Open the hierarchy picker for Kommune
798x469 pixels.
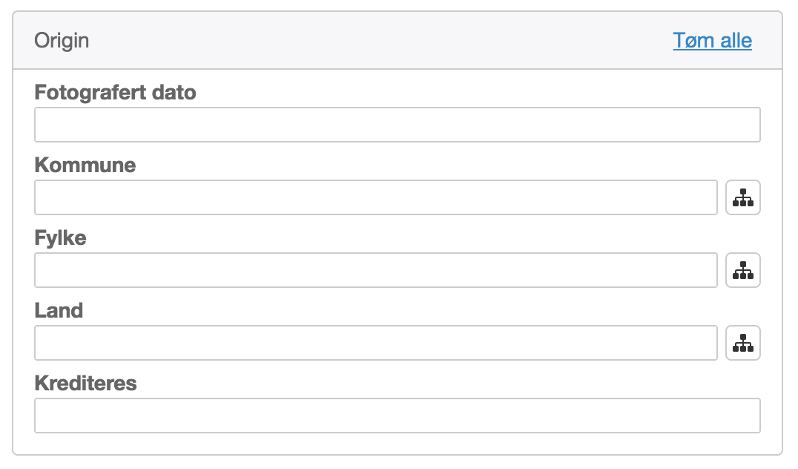742,197
